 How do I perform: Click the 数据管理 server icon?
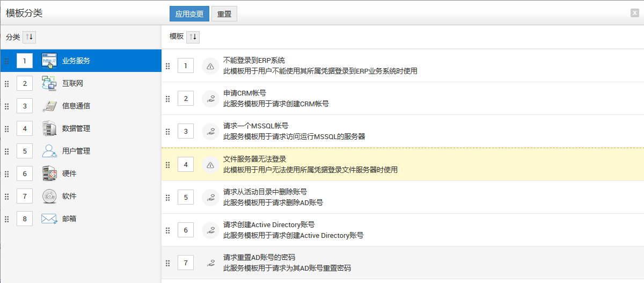49,128
